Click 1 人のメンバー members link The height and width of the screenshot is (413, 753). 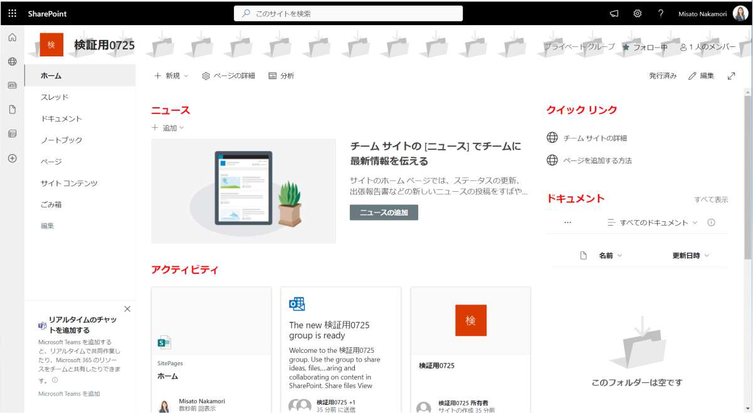click(708, 47)
